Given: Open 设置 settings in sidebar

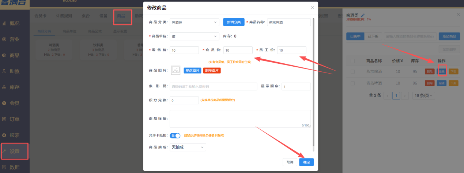Looking at the screenshot, I should 15,151.
